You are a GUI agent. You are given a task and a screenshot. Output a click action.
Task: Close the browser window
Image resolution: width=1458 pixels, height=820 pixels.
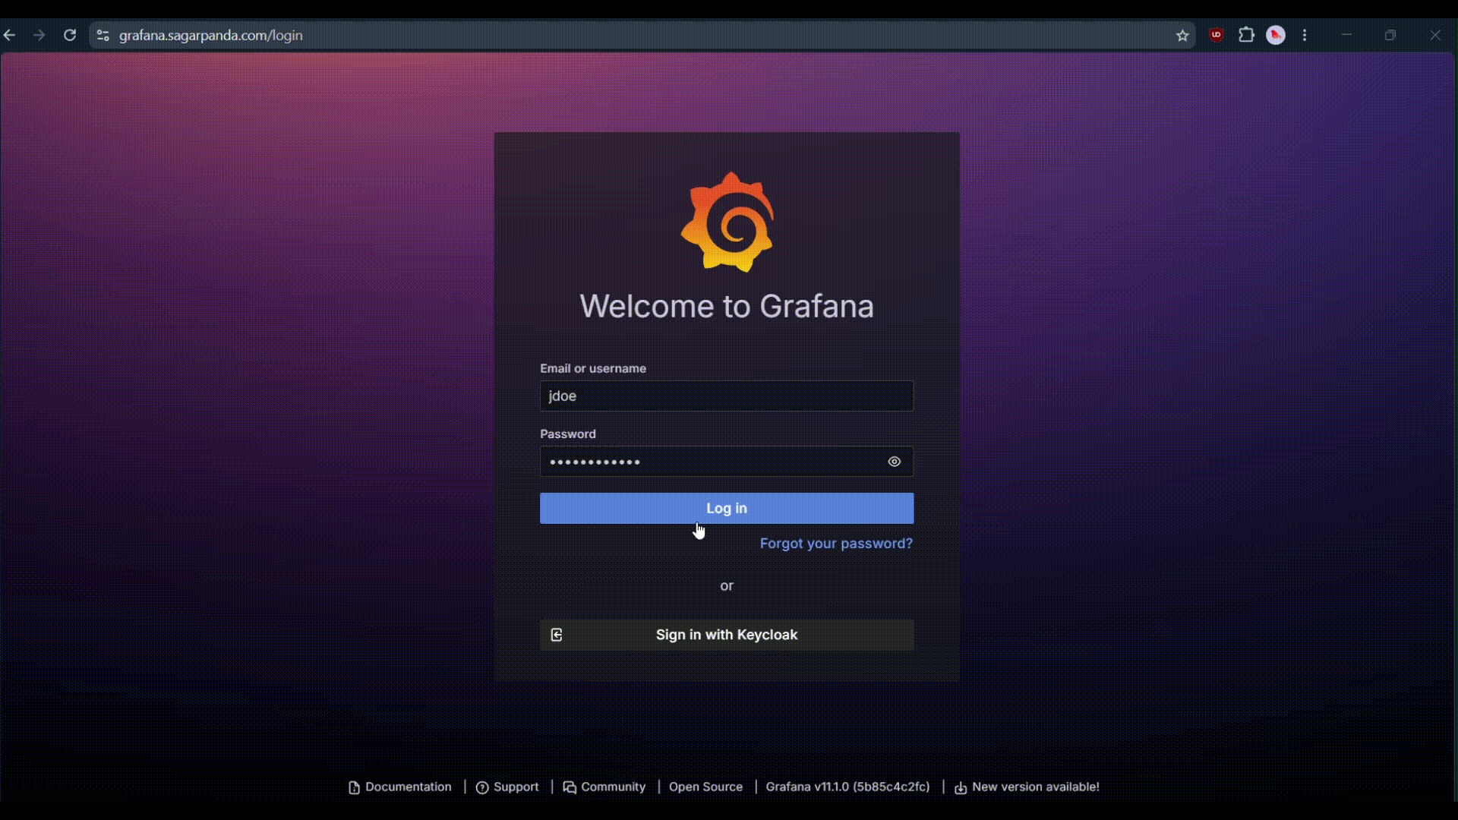pos(1435,35)
